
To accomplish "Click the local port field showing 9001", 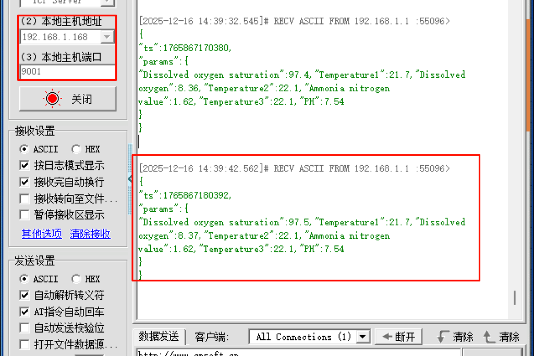I will (x=67, y=71).
